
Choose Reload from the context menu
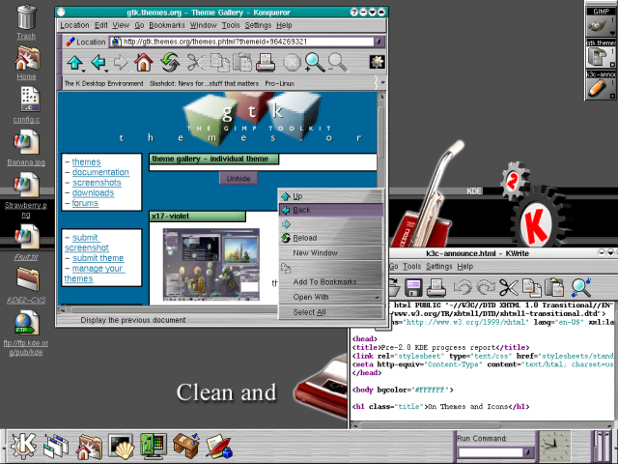[305, 238]
